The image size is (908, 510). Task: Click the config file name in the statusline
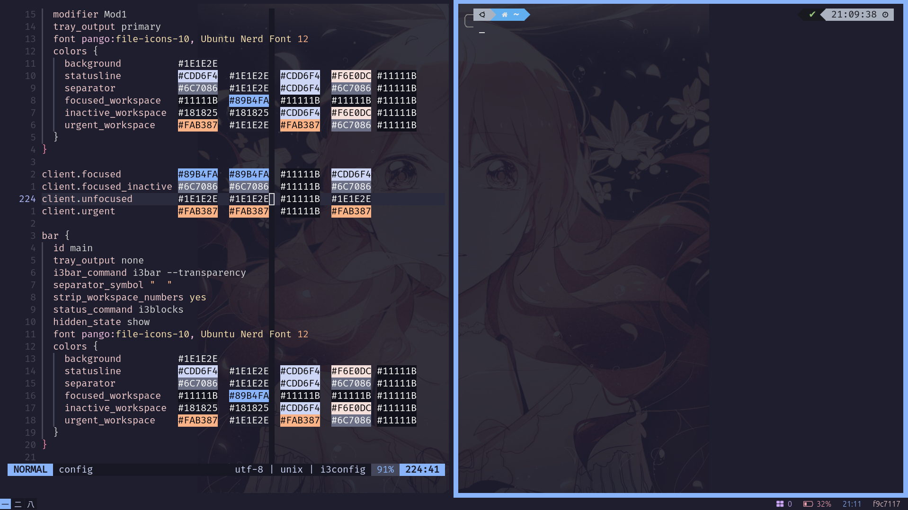76,469
